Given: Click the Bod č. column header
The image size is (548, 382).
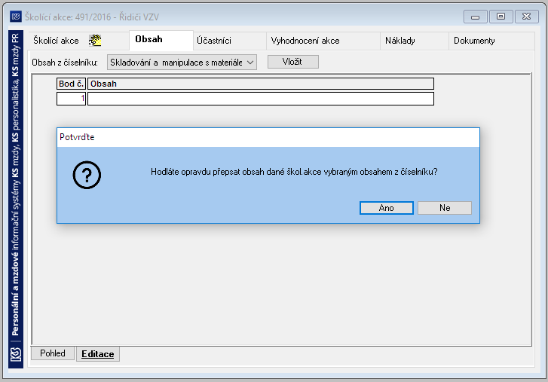Looking at the screenshot, I should pos(72,84).
